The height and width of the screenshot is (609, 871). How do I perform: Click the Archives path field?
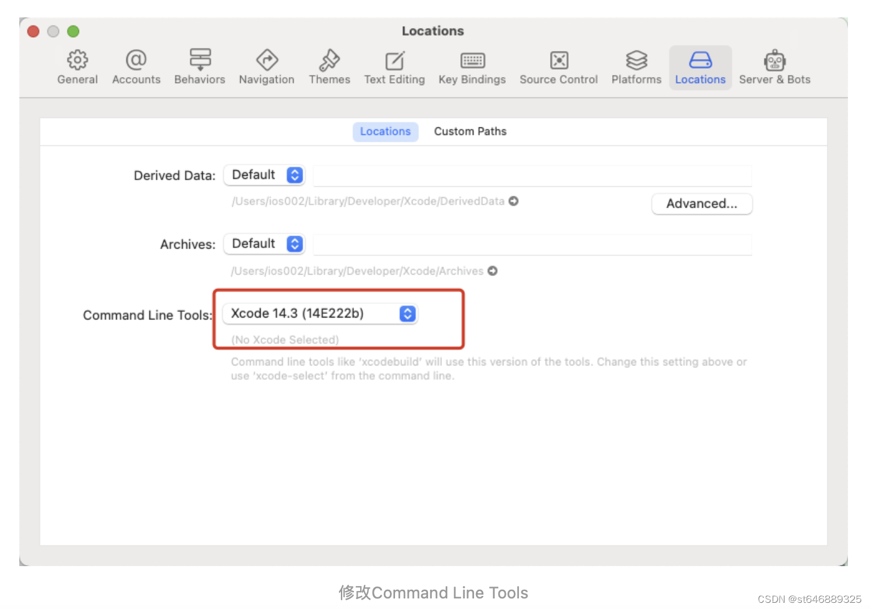pos(533,244)
